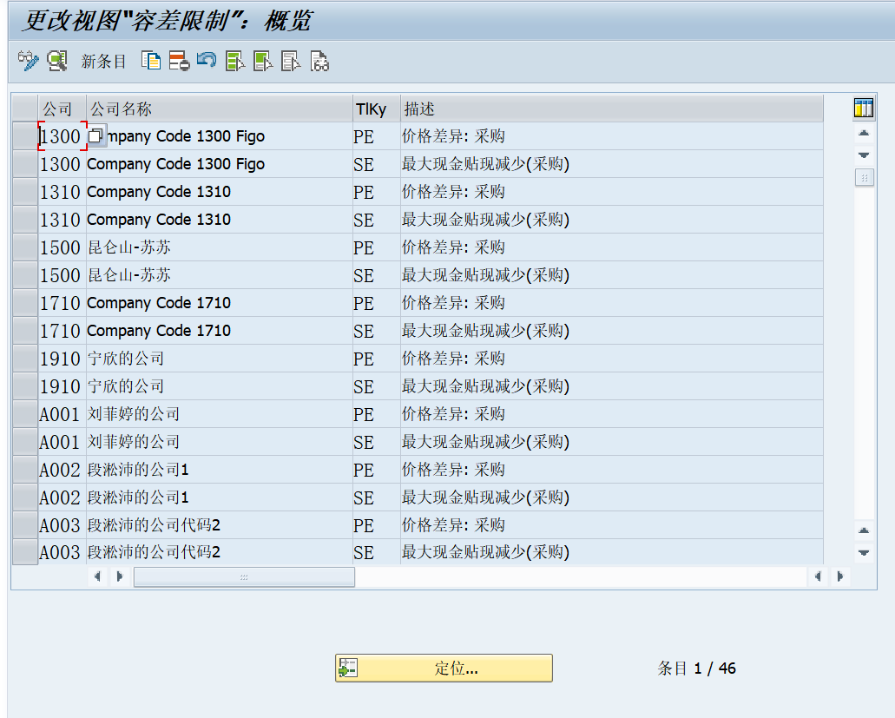Click horizontal scrollbar thumb under company names
Screen dimensions: 895x718
(244, 577)
